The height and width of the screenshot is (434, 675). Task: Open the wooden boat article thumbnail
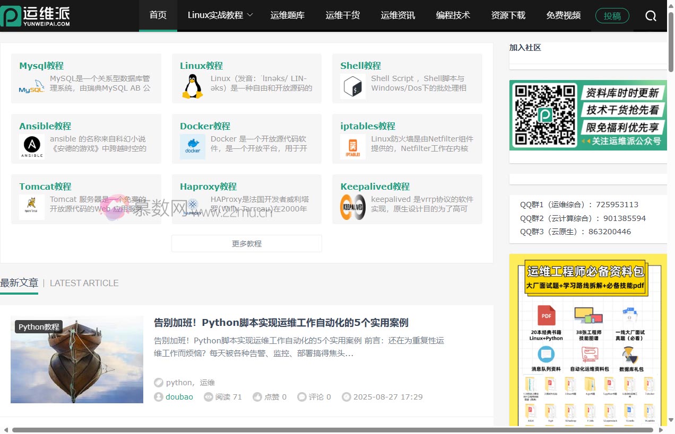(x=77, y=360)
